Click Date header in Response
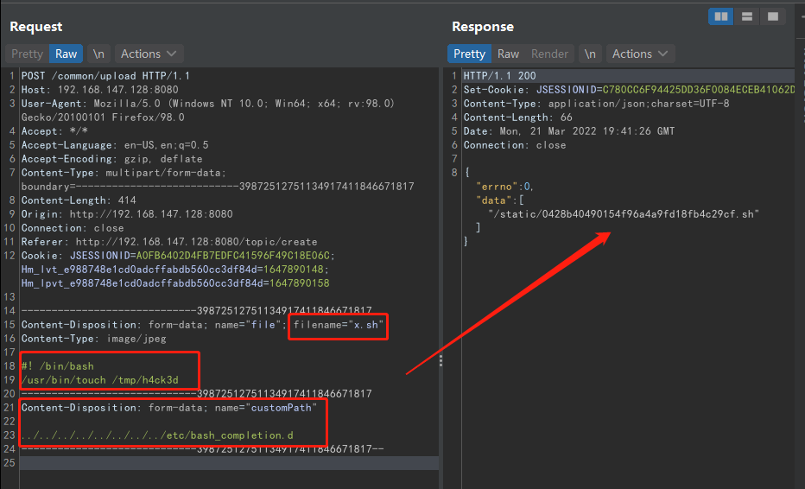The height and width of the screenshot is (489, 805). tap(569, 131)
